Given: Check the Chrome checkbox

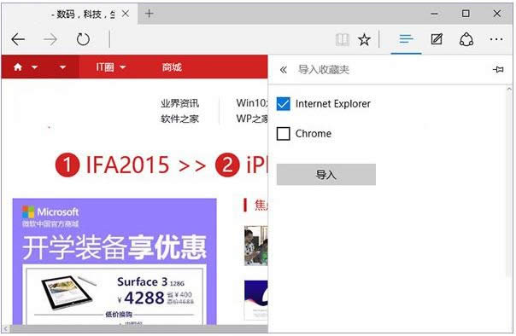Looking at the screenshot, I should 283,134.
